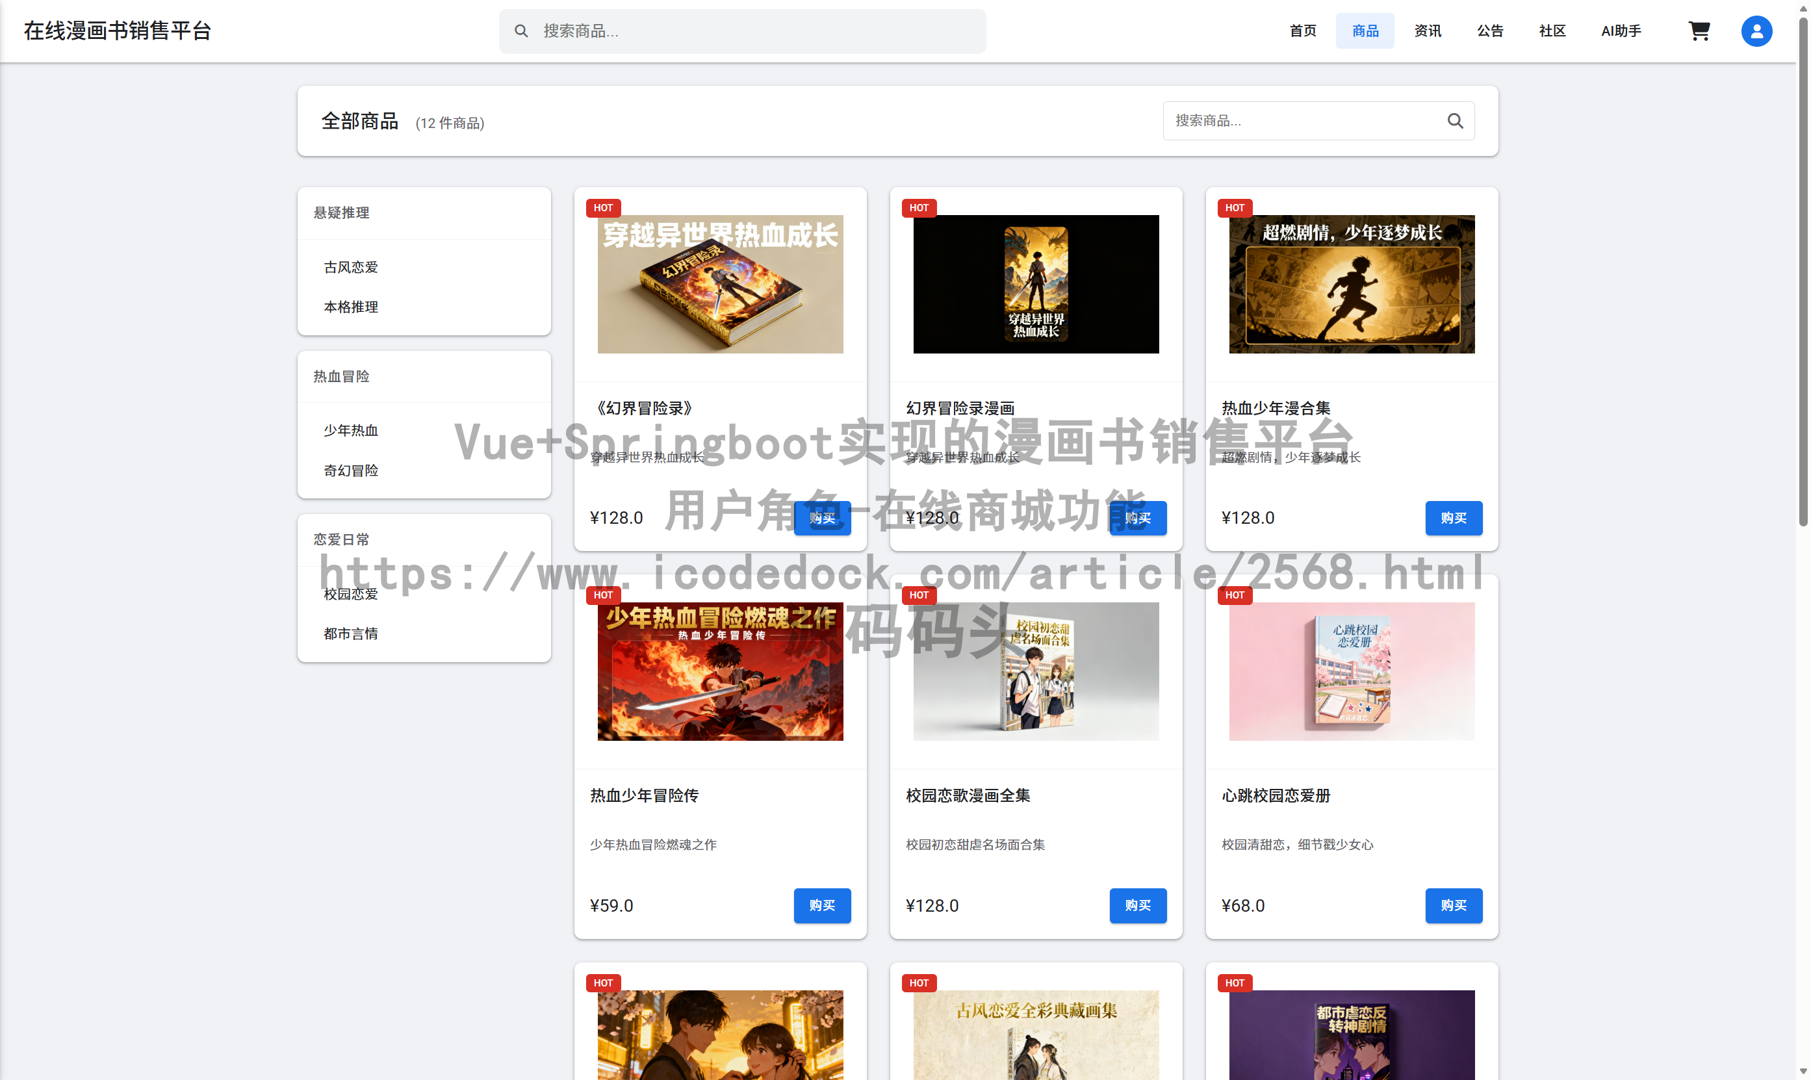1811x1080 pixels.
Task: Click 购买 on 《幻界冒险录》
Action: click(x=822, y=517)
